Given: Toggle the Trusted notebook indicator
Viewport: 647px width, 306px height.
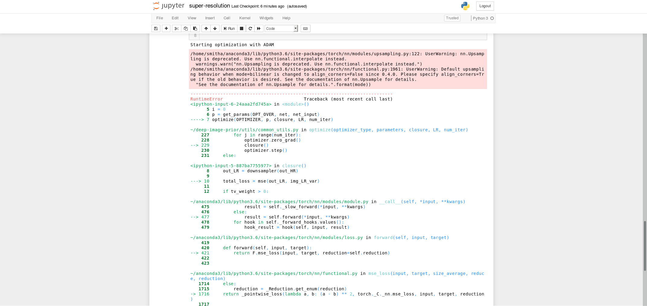Looking at the screenshot, I should pos(452,18).
